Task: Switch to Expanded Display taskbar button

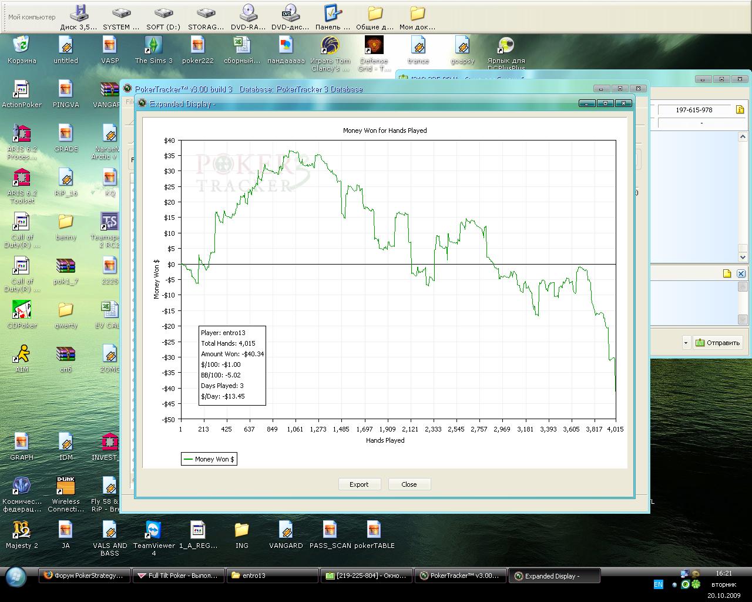Action: coord(554,576)
